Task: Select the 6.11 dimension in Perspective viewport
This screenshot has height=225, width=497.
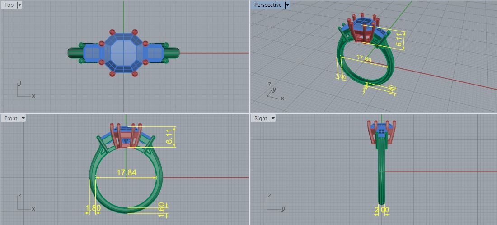Action: (400, 40)
